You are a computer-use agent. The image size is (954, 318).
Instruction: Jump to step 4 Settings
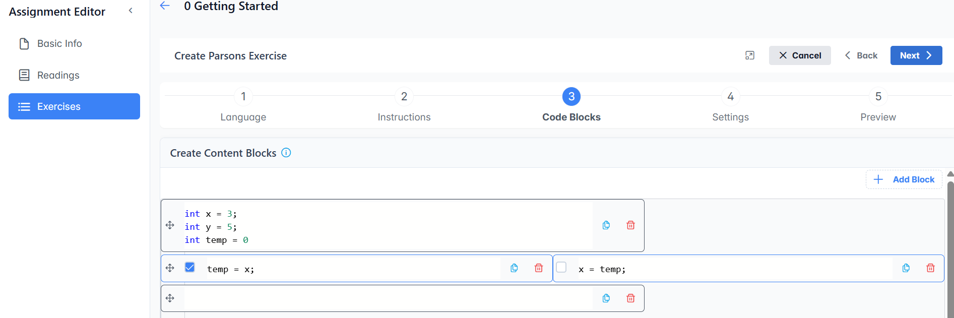coord(730,97)
